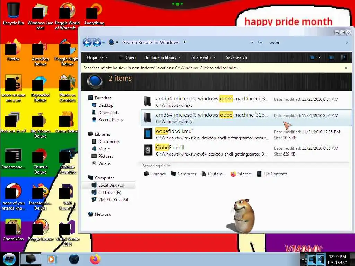Select the oobefldr.dll.mui file
The width and height of the screenshot is (355, 266).
(x=246, y=134)
